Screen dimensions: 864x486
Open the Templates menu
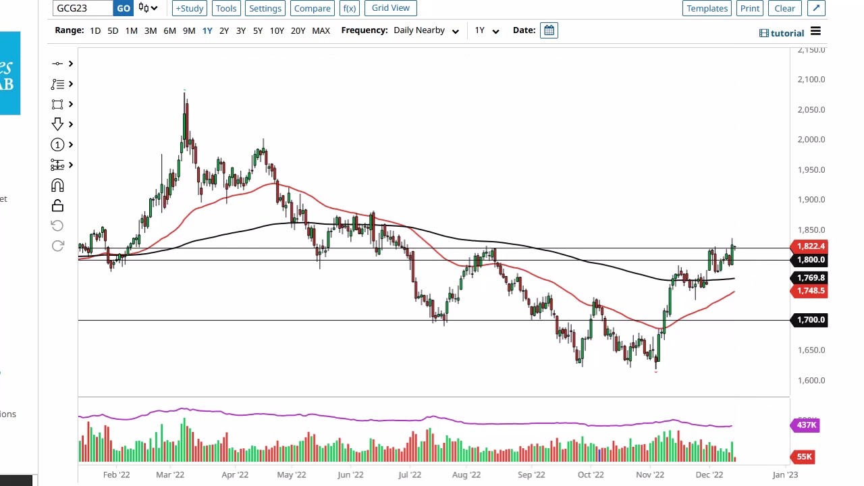707,8
